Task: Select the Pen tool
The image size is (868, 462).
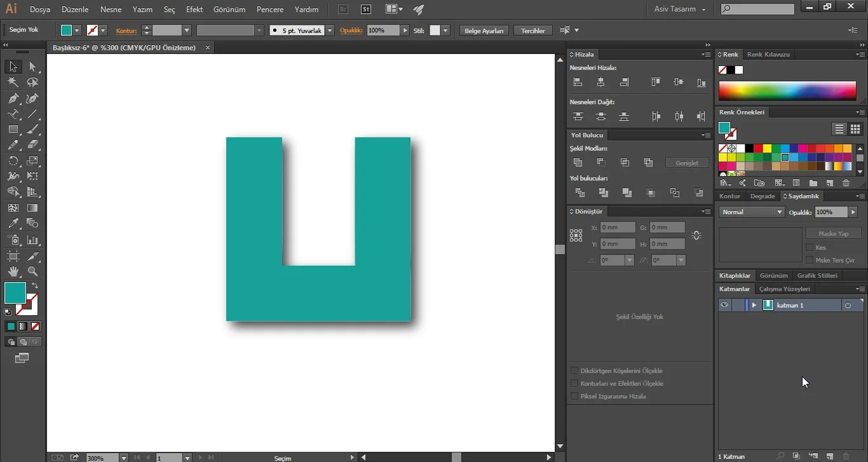Action: click(x=13, y=98)
